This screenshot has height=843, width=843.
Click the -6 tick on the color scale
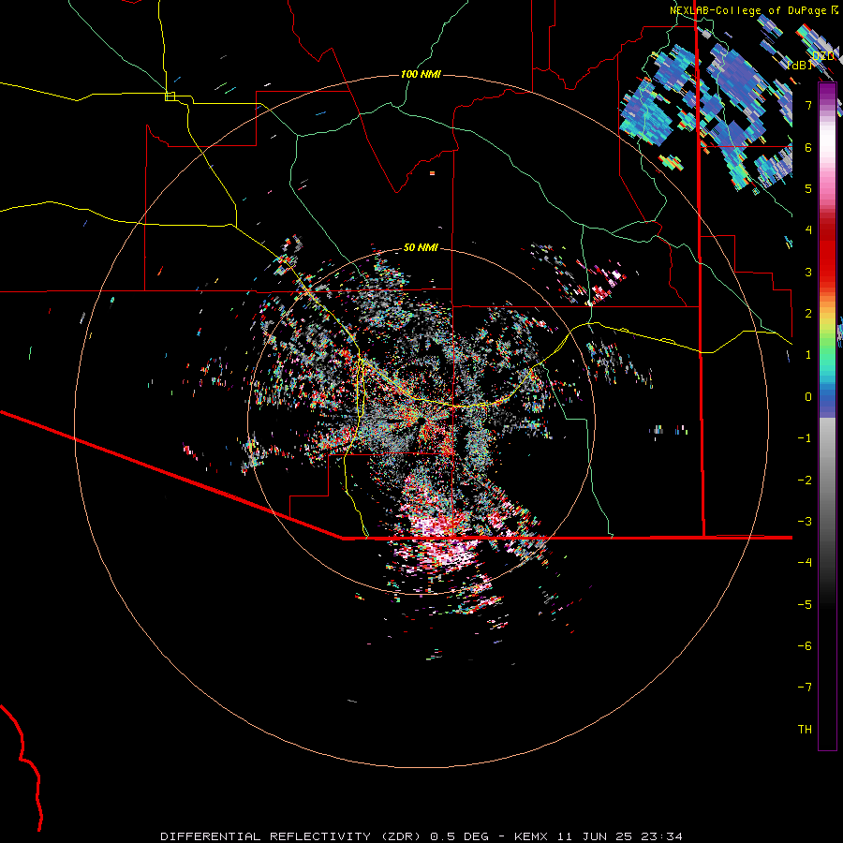(x=805, y=646)
